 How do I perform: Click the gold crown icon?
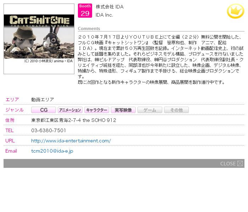coord(235,11)
